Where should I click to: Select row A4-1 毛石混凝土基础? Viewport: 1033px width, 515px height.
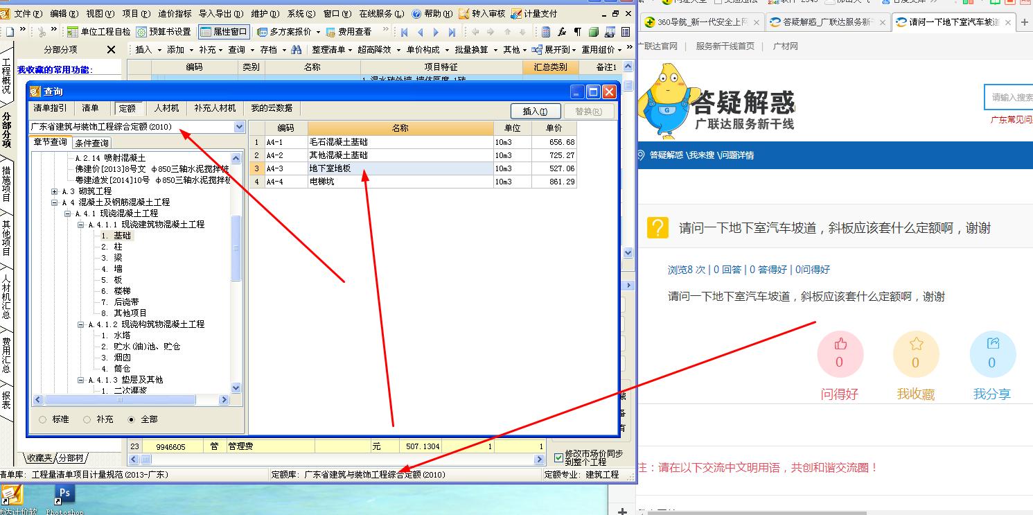point(413,142)
